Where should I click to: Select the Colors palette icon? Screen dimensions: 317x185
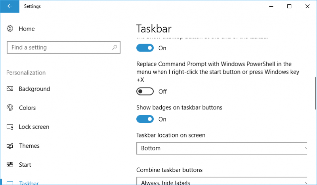(10, 108)
